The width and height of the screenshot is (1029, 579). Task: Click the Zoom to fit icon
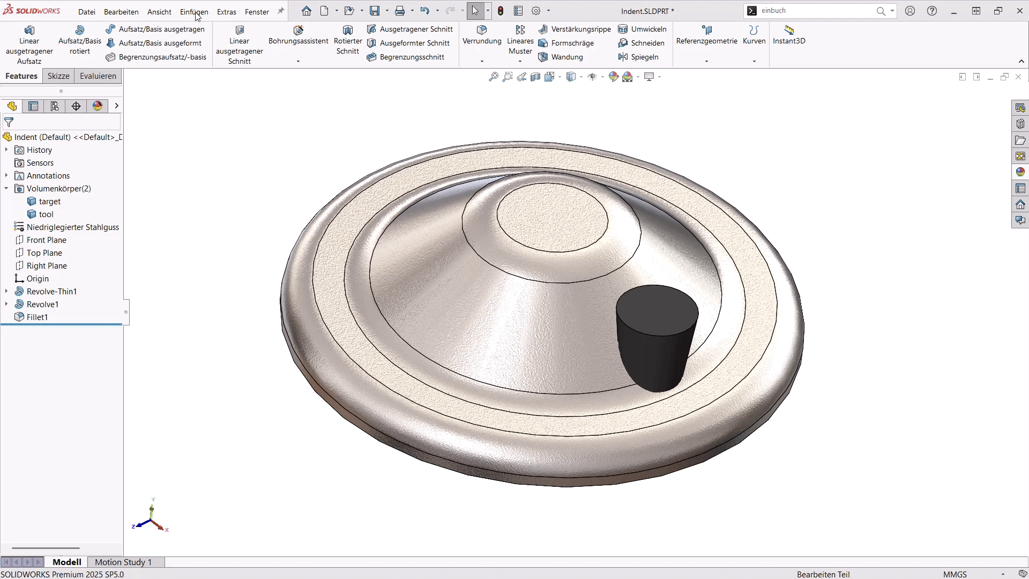[x=494, y=77]
